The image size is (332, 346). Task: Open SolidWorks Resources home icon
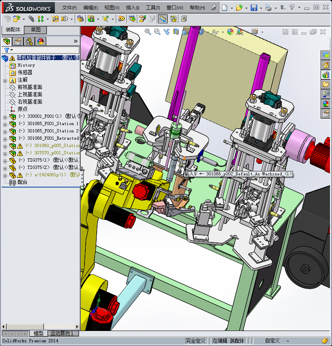tap(325, 65)
